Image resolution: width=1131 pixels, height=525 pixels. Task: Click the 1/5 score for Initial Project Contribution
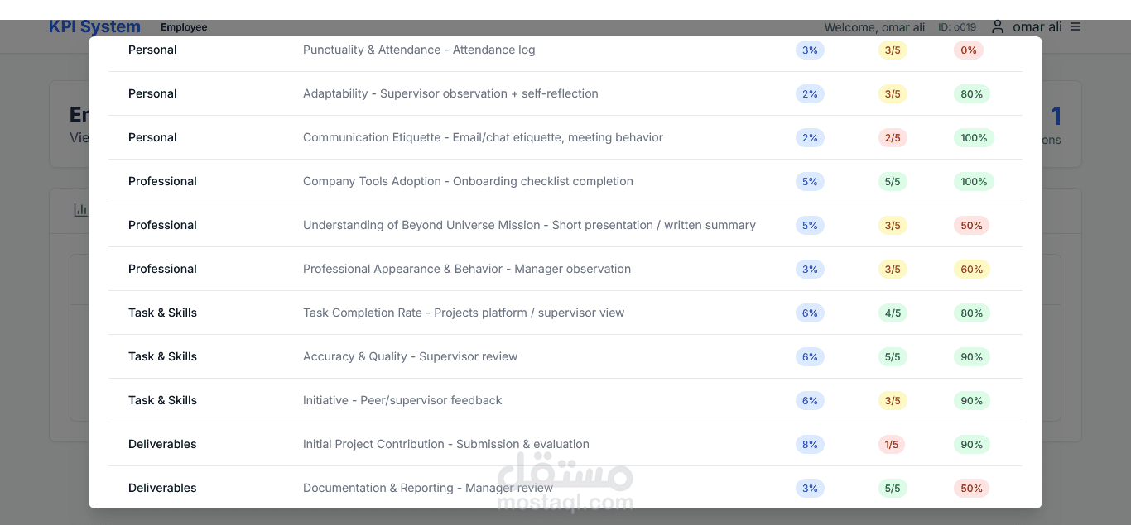point(892,445)
